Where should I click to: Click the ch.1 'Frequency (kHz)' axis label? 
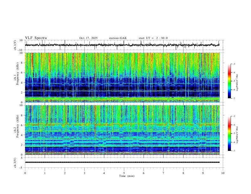[17, 74]
